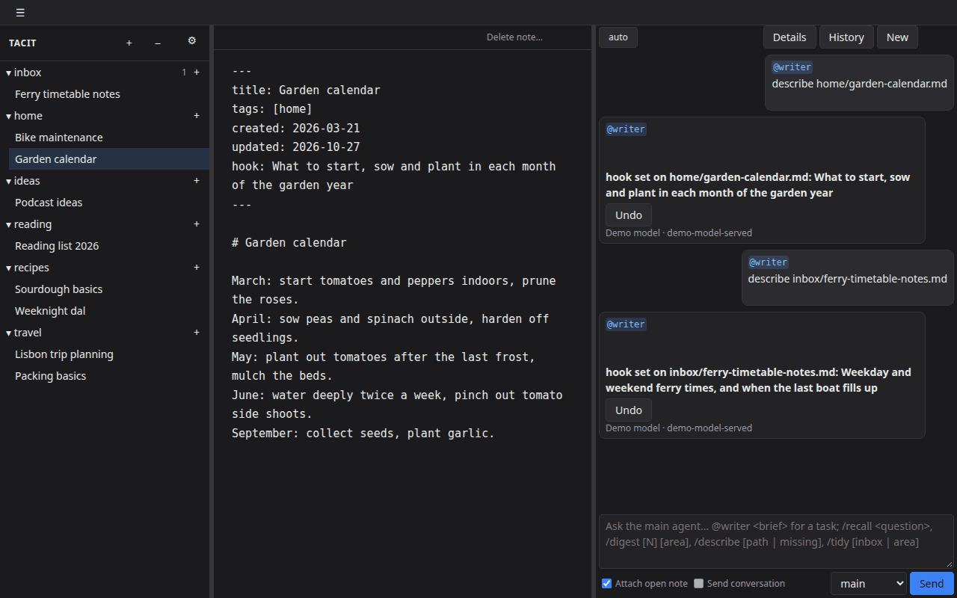Focus the Ask the main agent input

776,541
